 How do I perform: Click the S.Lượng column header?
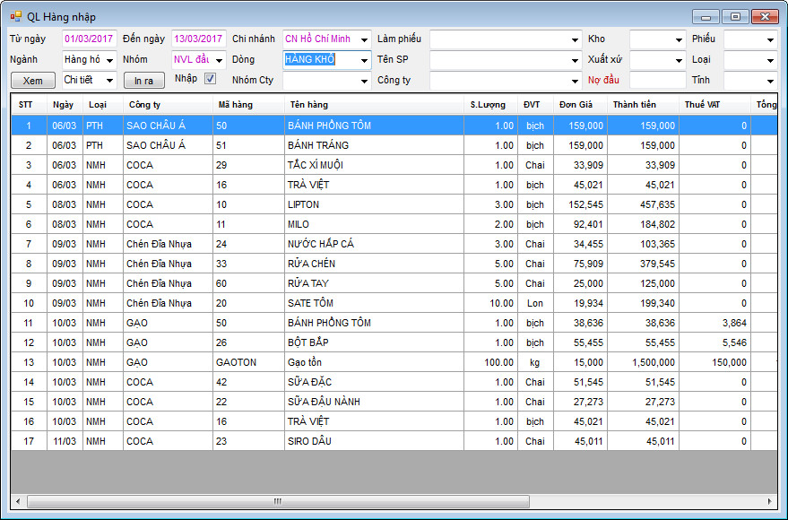click(490, 105)
